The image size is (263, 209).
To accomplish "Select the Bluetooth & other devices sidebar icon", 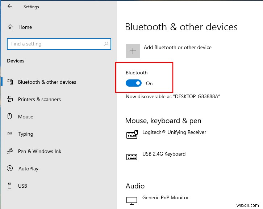I will (x=10, y=82).
